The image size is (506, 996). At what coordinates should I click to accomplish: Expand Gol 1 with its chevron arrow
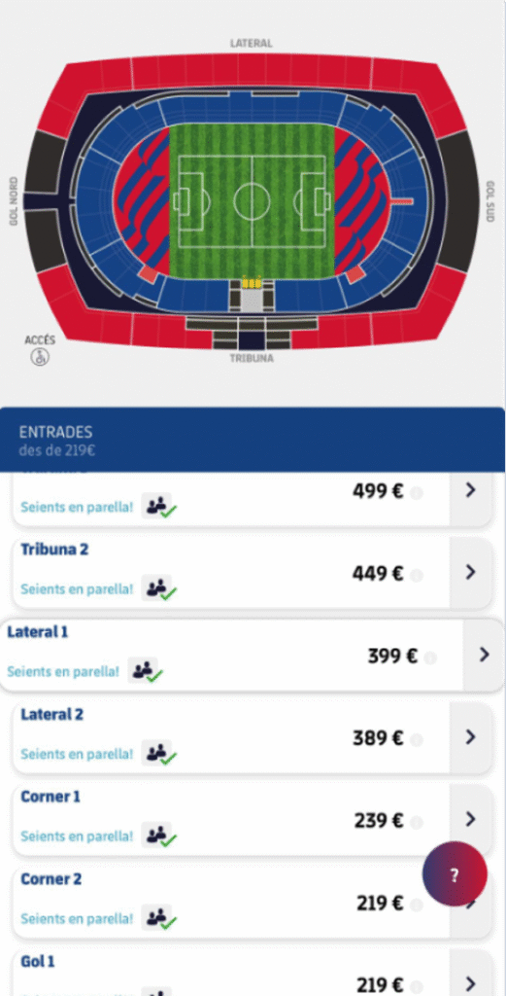tap(470, 982)
